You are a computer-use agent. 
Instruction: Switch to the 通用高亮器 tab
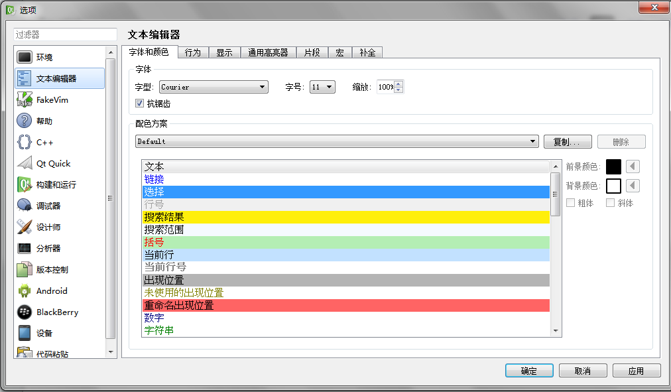pyautogui.click(x=268, y=52)
